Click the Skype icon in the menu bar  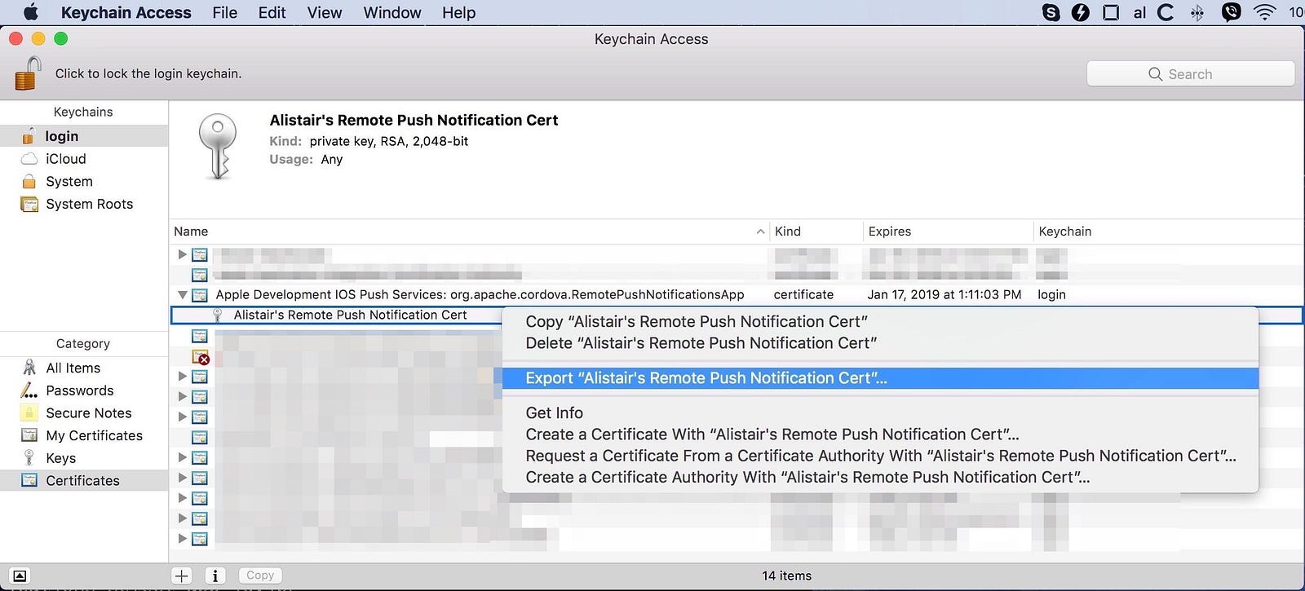pyautogui.click(x=1051, y=12)
